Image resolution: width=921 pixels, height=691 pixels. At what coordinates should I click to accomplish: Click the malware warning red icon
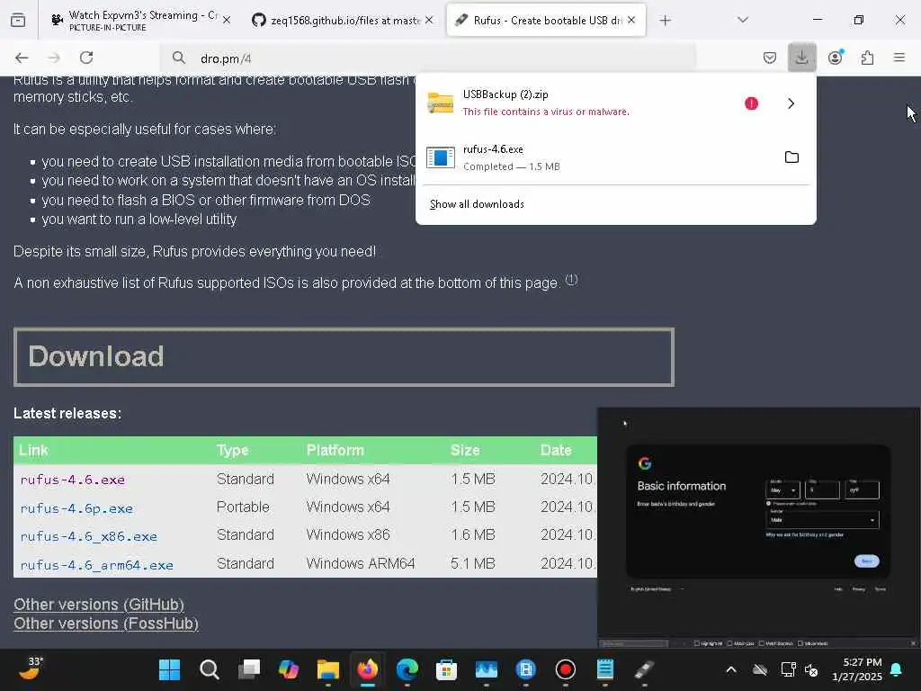click(x=751, y=103)
